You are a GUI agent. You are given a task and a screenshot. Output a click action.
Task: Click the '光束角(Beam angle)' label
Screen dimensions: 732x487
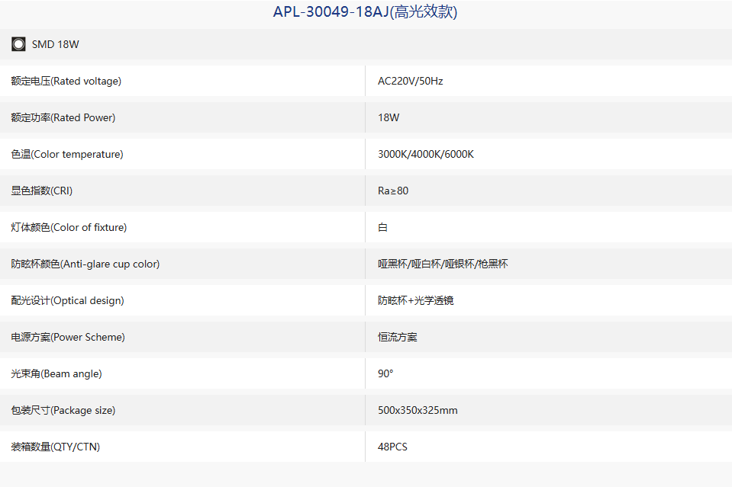click(56, 373)
